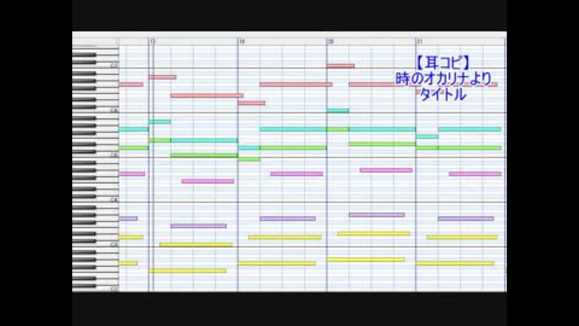This screenshot has width=579, height=326.
Task: Select the purple note in measure 21
Action: tap(466, 219)
